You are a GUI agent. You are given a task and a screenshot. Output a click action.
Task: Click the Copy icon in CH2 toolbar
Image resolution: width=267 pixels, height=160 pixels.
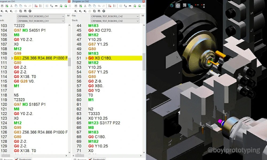coord(90,6)
